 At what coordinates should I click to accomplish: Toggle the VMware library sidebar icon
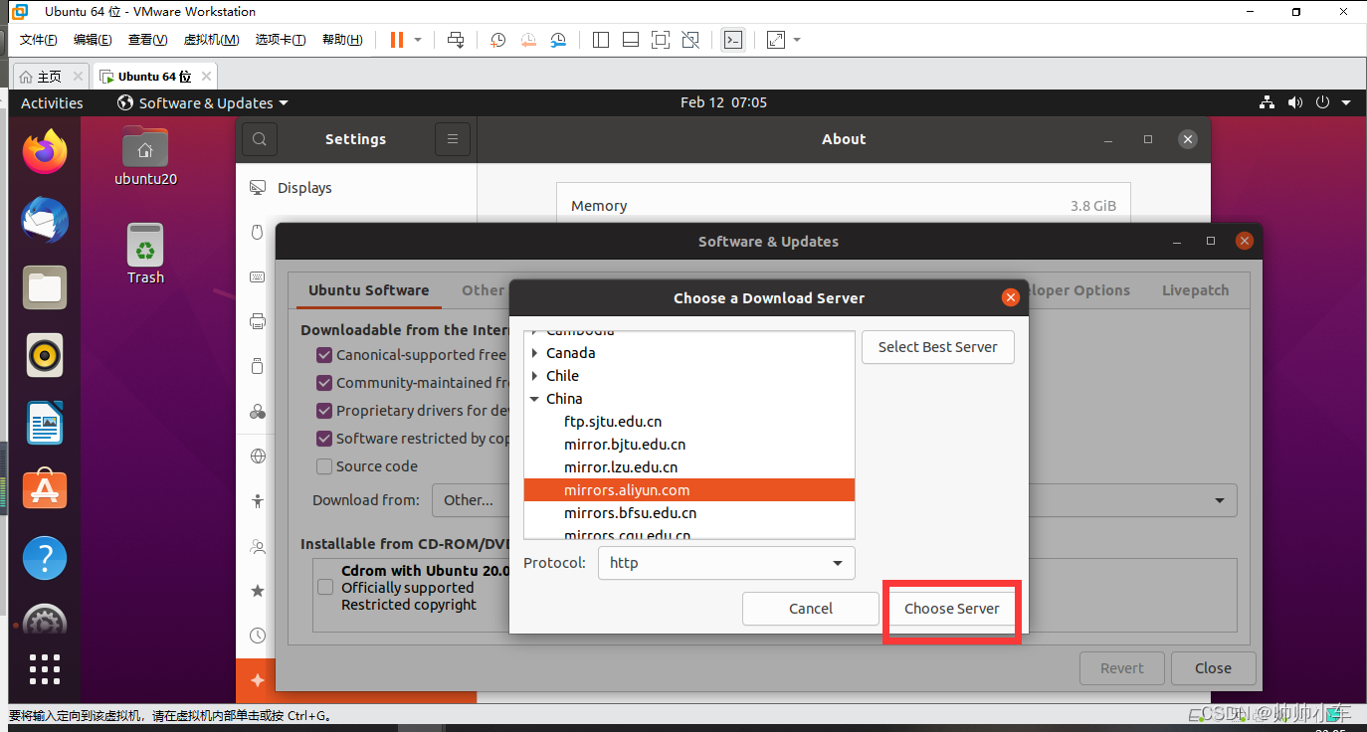(600, 40)
